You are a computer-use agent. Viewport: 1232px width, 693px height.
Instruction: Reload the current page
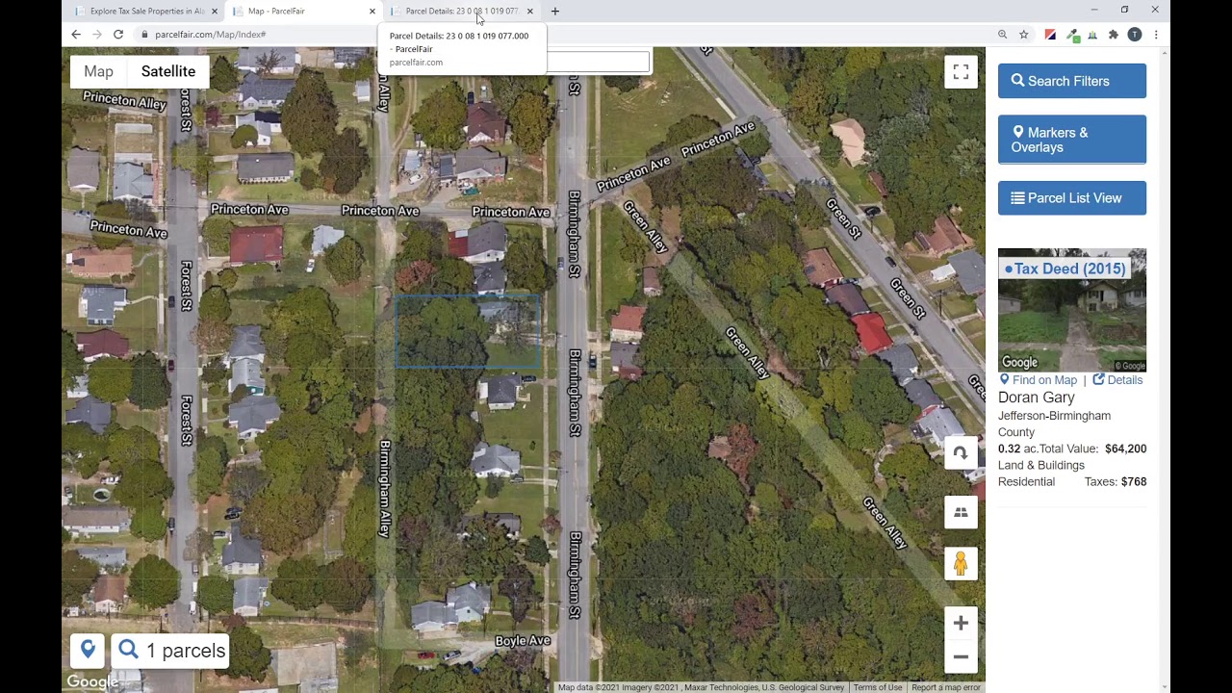point(118,35)
